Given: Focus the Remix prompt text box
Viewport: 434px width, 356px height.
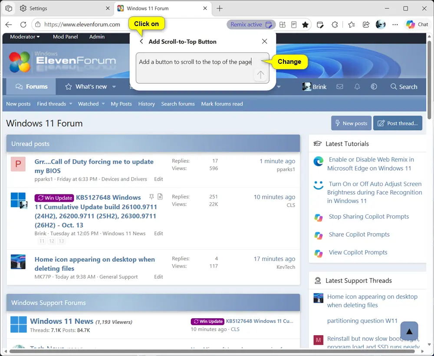Looking at the screenshot, I should (202, 68).
